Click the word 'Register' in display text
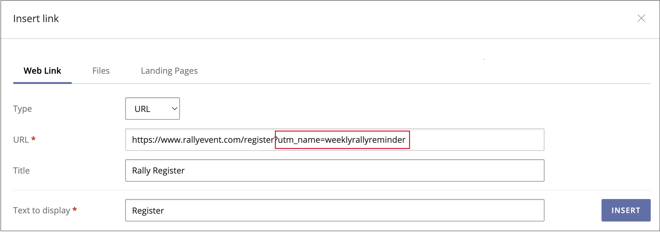This screenshot has height=232, width=660. click(x=148, y=211)
